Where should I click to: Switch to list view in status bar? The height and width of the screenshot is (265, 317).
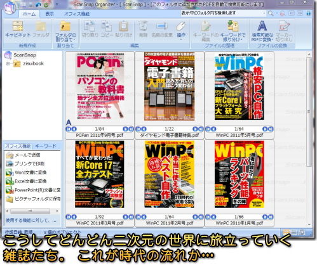(x=293, y=233)
